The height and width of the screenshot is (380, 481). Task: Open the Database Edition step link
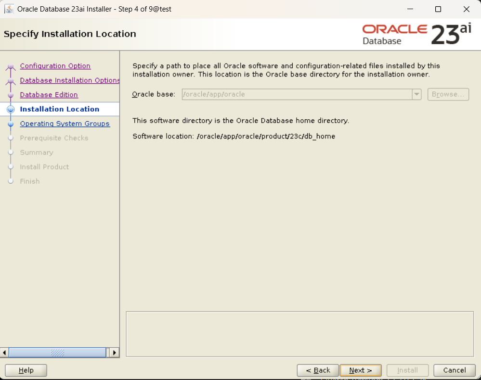[x=49, y=95]
